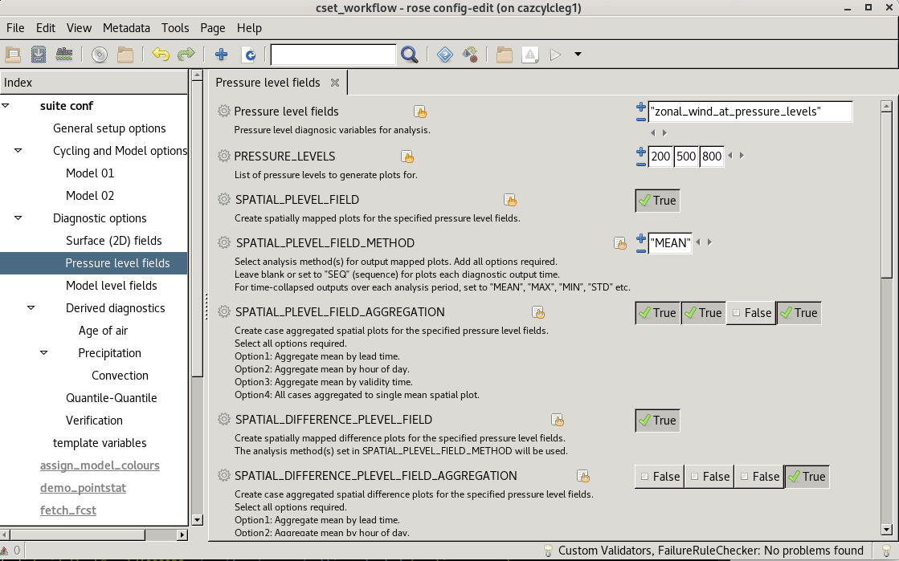The image size is (899, 561).
Task: Click the Undo arrow icon
Action: 161,55
